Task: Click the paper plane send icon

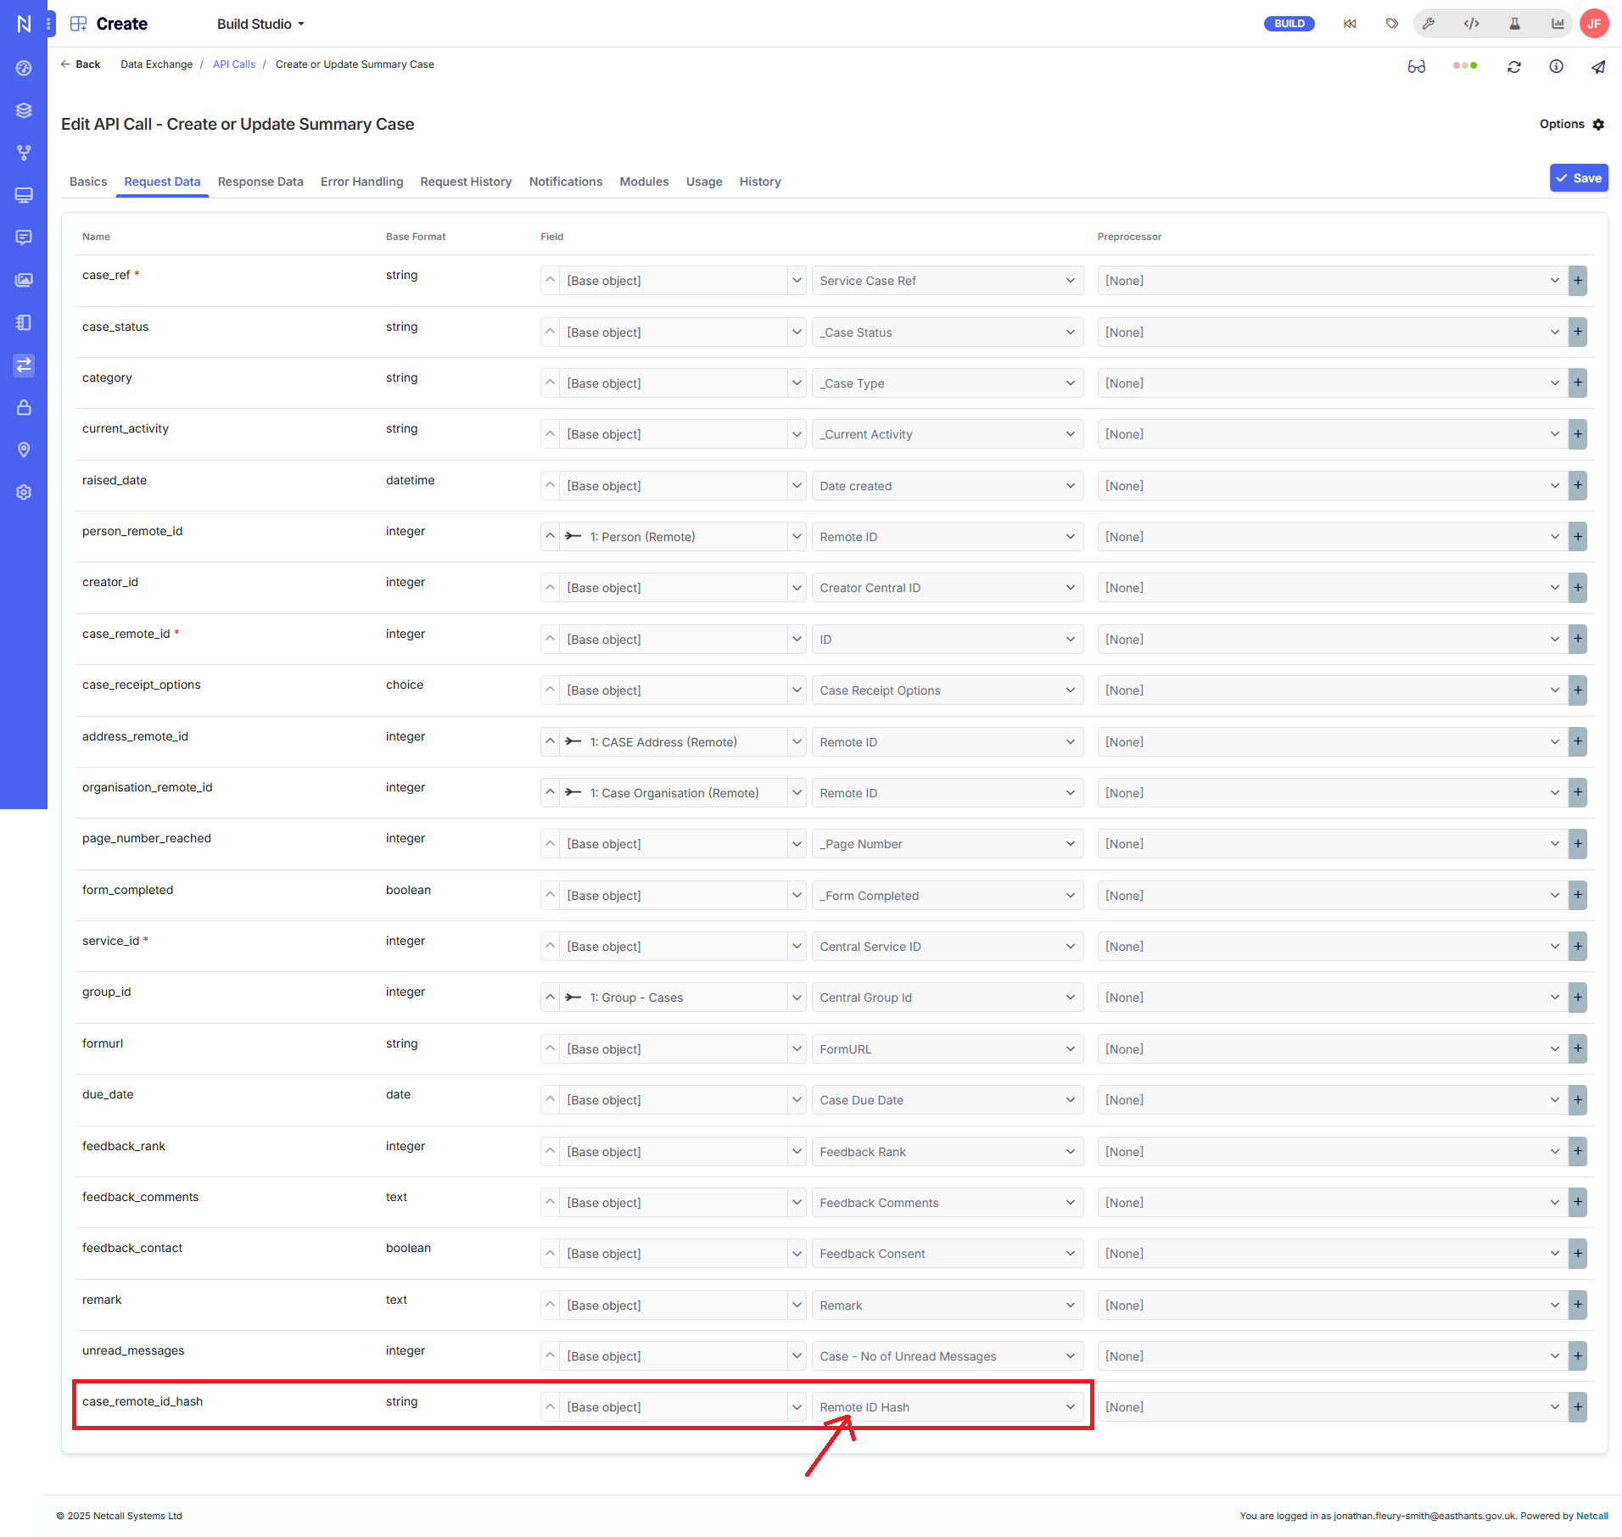Action: (x=1598, y=66)
